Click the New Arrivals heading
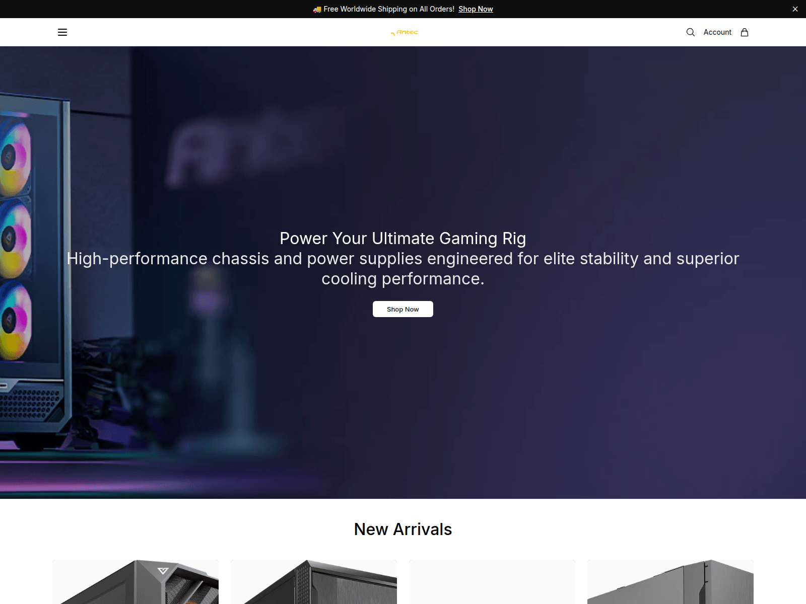The image size is (806, 604). point(403,530)
